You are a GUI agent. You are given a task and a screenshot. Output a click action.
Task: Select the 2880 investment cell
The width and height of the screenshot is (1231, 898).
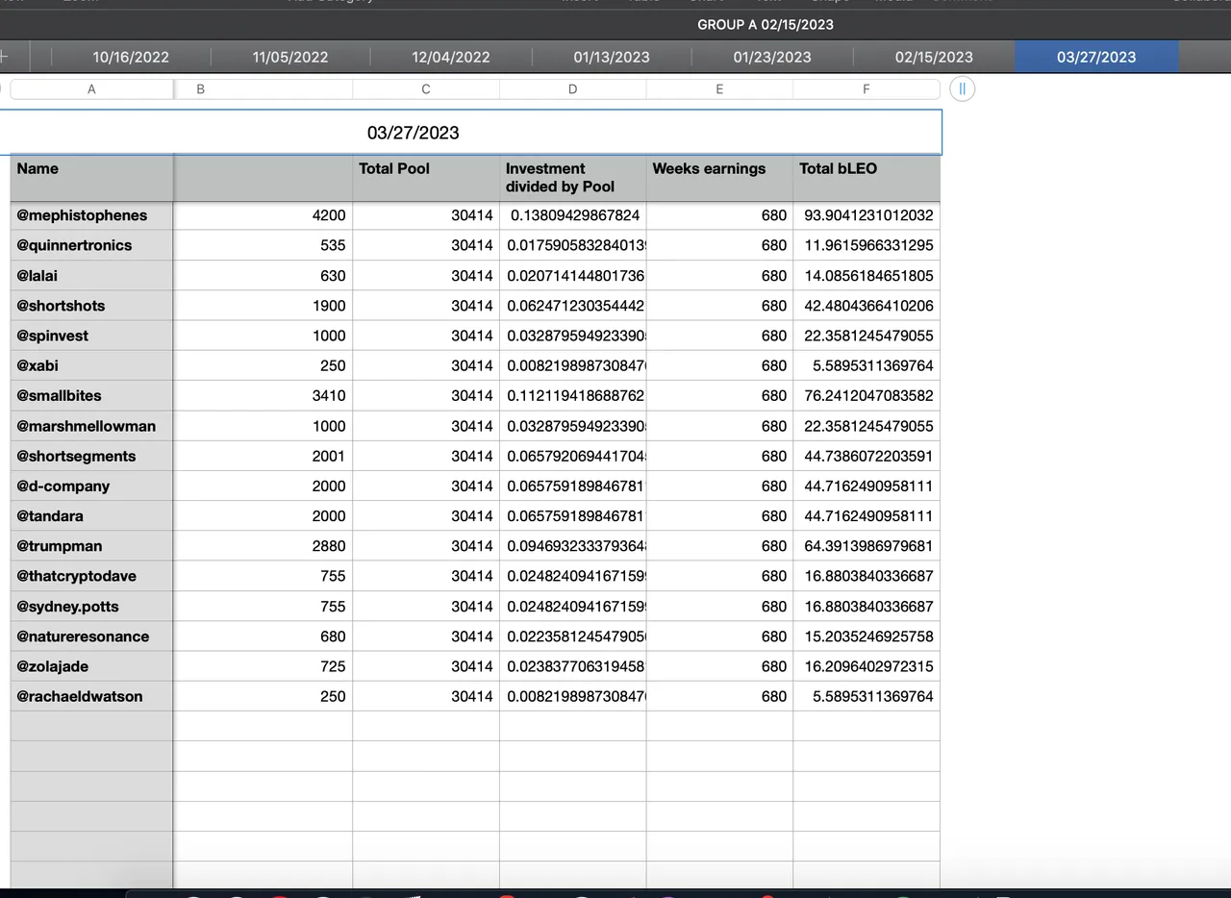pos(263,546)
